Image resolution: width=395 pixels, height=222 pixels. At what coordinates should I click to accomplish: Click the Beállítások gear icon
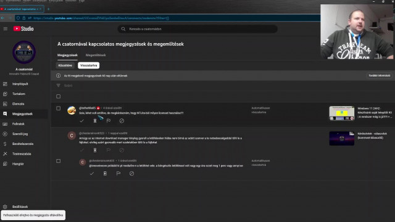click(5, 207)
